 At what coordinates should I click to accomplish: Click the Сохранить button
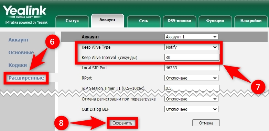click(122, 123)
